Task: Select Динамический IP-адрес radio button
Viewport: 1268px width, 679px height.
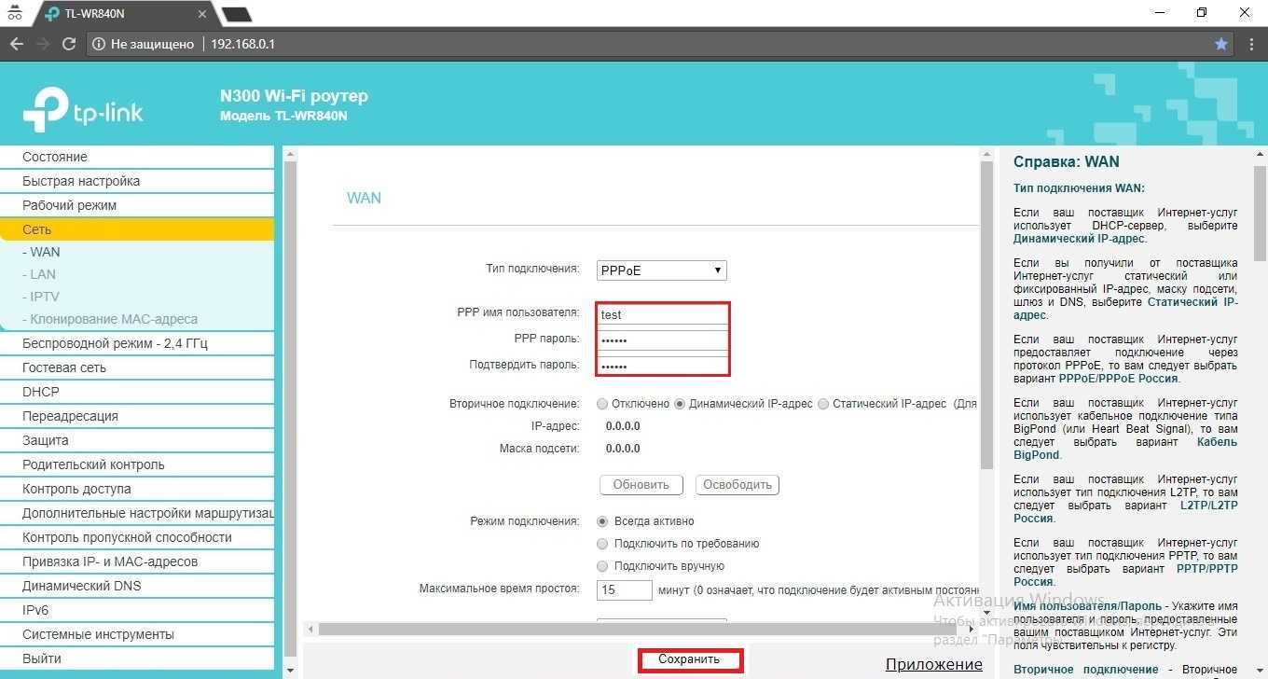Action: tap(680, 404)
